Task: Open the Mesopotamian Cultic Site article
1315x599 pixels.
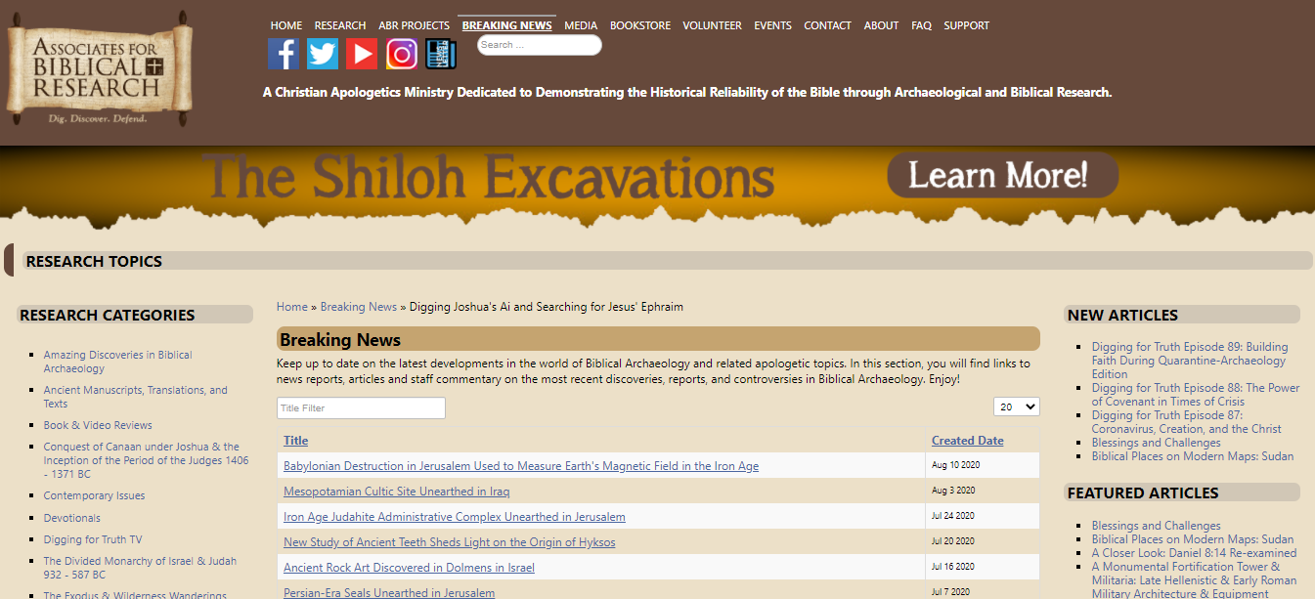Action: (x=396, y=492)
